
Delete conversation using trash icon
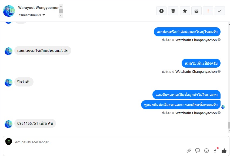173,11
